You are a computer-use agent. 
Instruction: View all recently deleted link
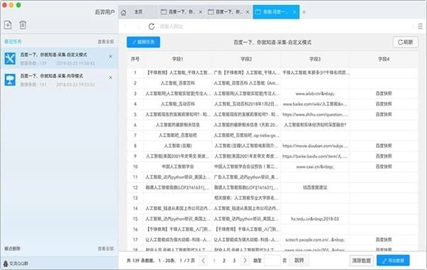(105, 249)
